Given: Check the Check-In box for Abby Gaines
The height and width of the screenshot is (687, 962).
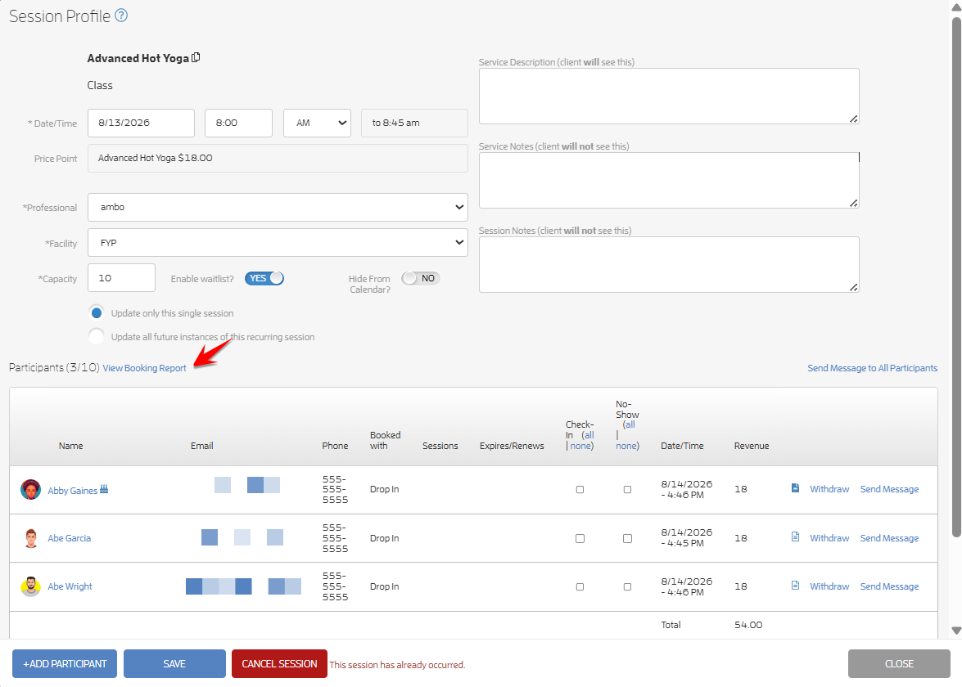Looking at the screenshot, I should 580,490.
